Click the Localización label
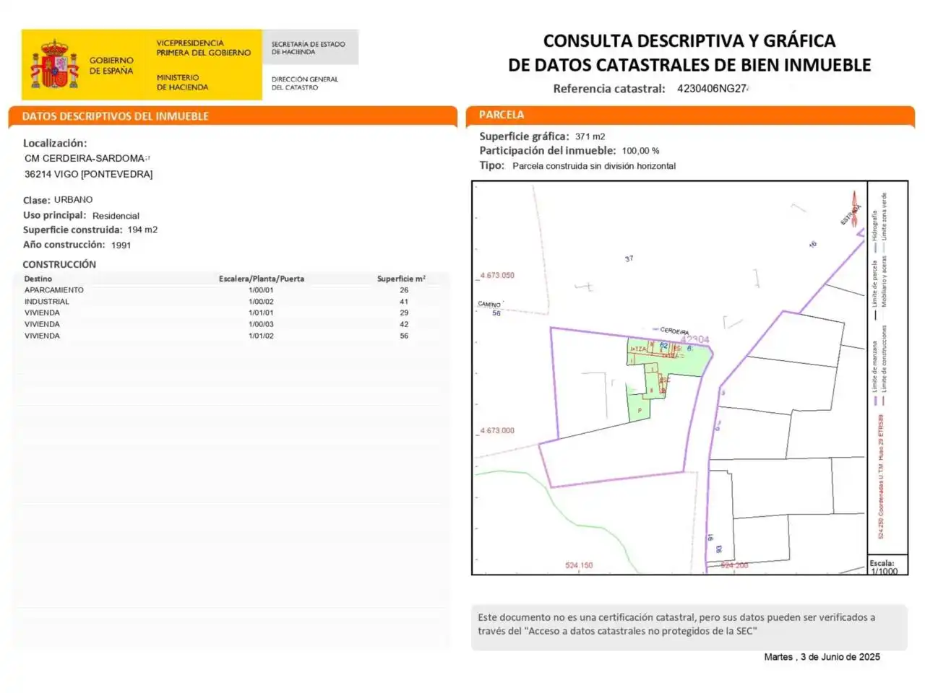 pos(54,143)
